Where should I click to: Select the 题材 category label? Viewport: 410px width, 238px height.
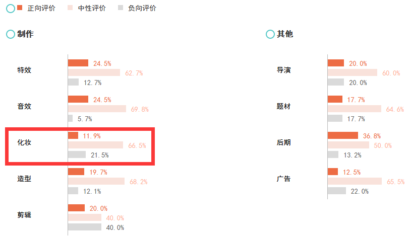[x=283, y=106]
